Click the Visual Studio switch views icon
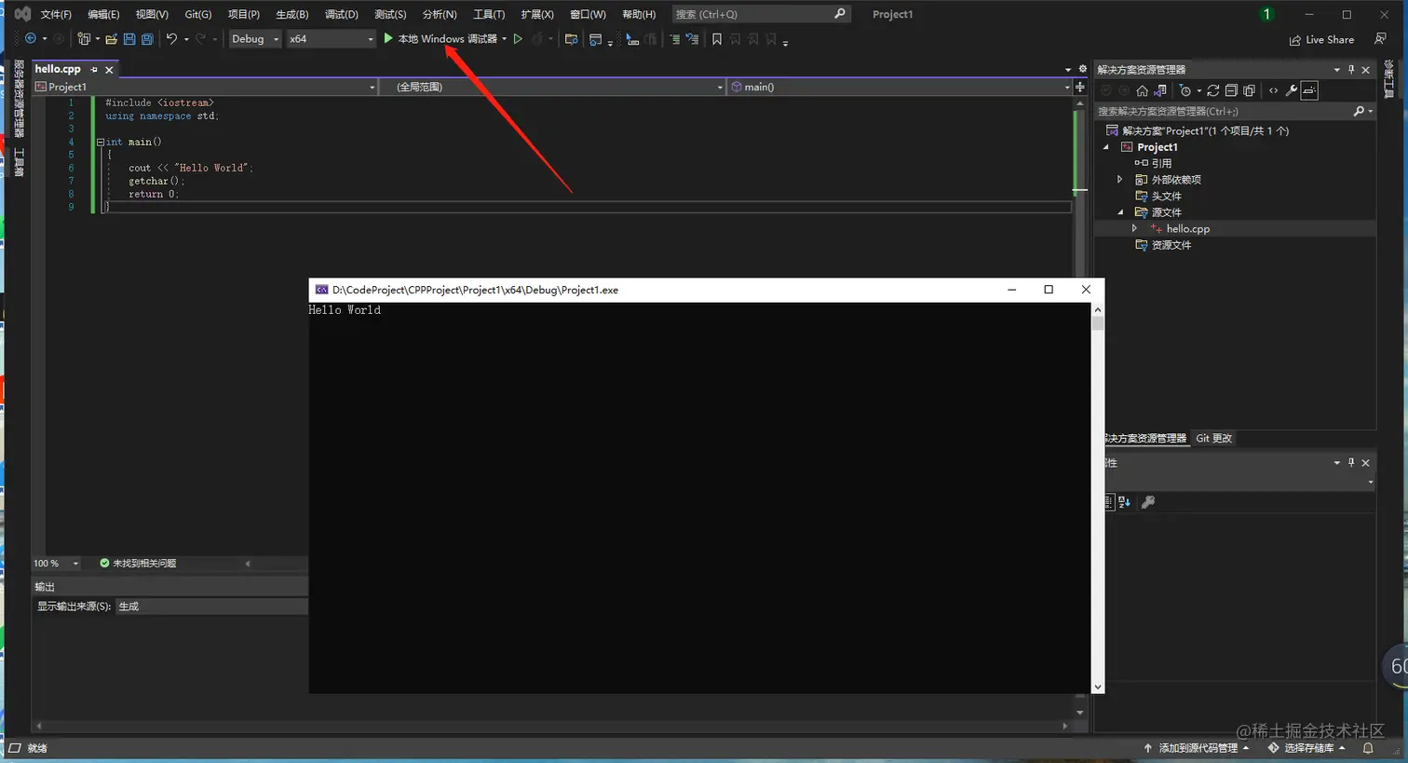Image resolution: width=1408 pixels, height=763 pixels. pyautogui.click(x=1160, y=90)
